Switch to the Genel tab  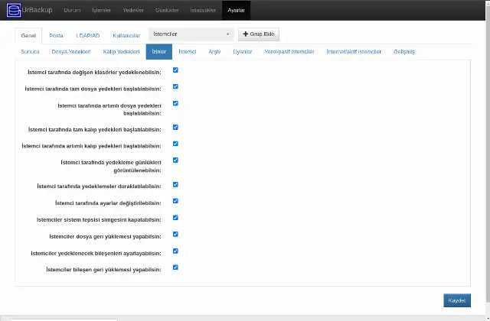tap(28, 36)
